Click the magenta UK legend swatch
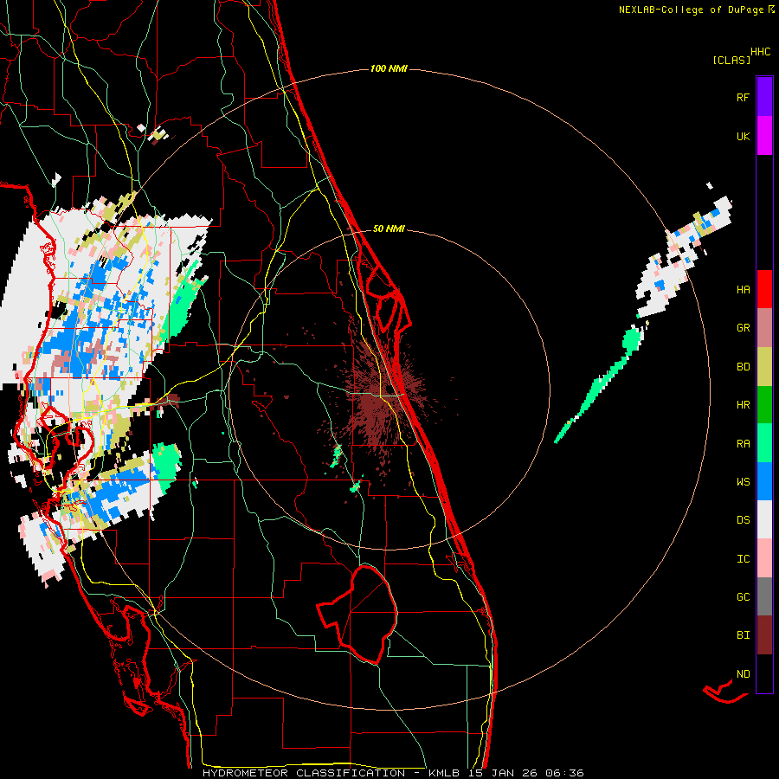 point(764,136)
